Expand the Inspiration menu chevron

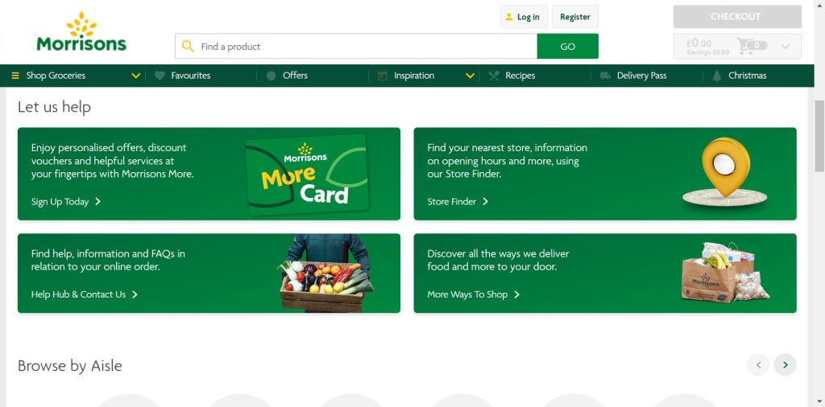471,76
